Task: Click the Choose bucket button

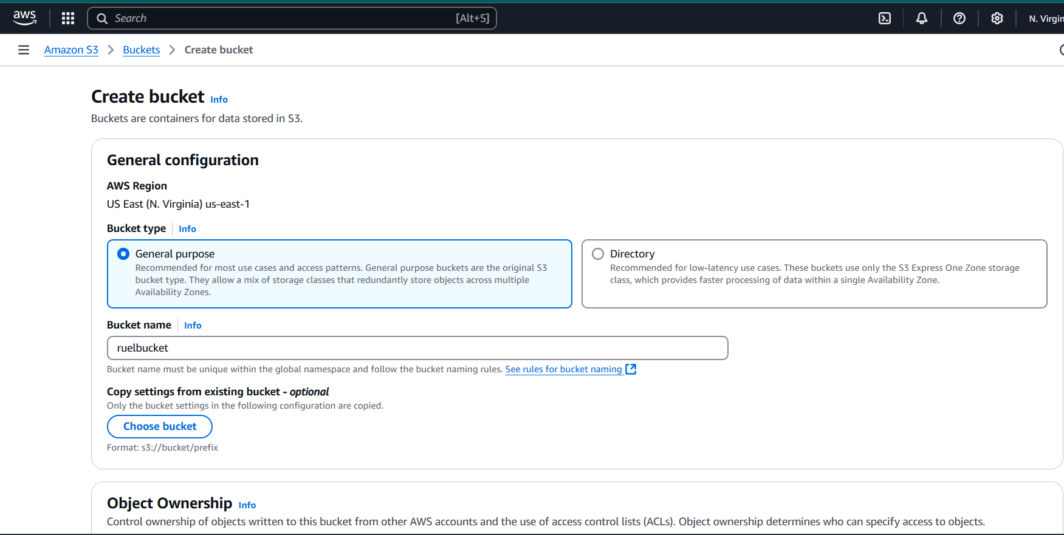Action: pyautogui.click(x=160, y=426)
